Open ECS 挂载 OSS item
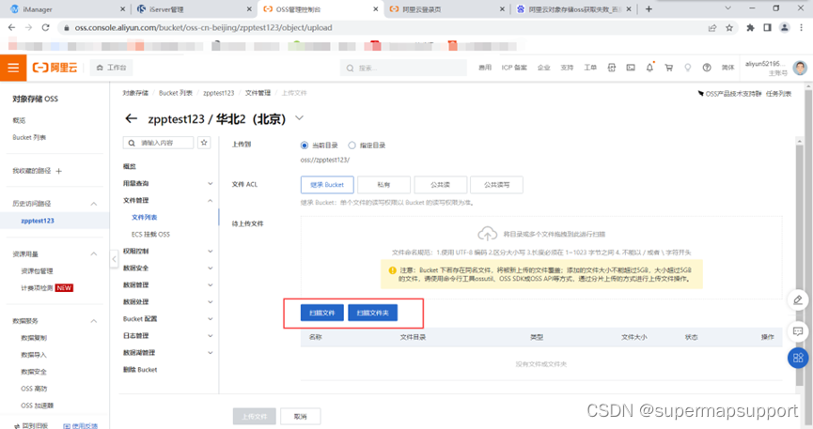 coord(150,234)
